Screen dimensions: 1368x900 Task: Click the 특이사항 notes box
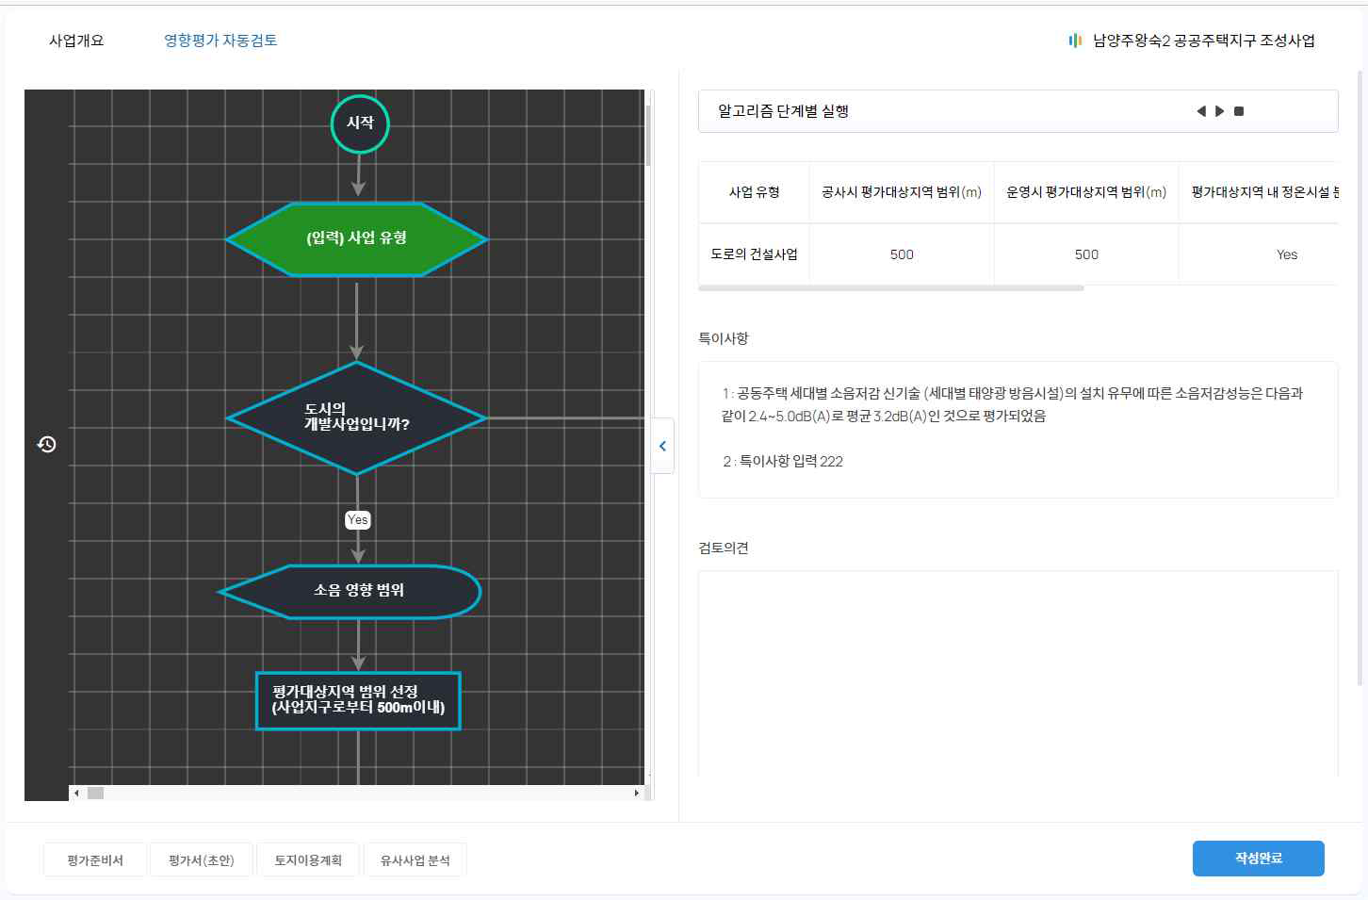(x=1018, y=430)
